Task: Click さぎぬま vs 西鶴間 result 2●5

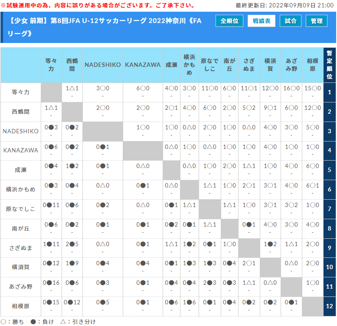Action: (72, 244)
